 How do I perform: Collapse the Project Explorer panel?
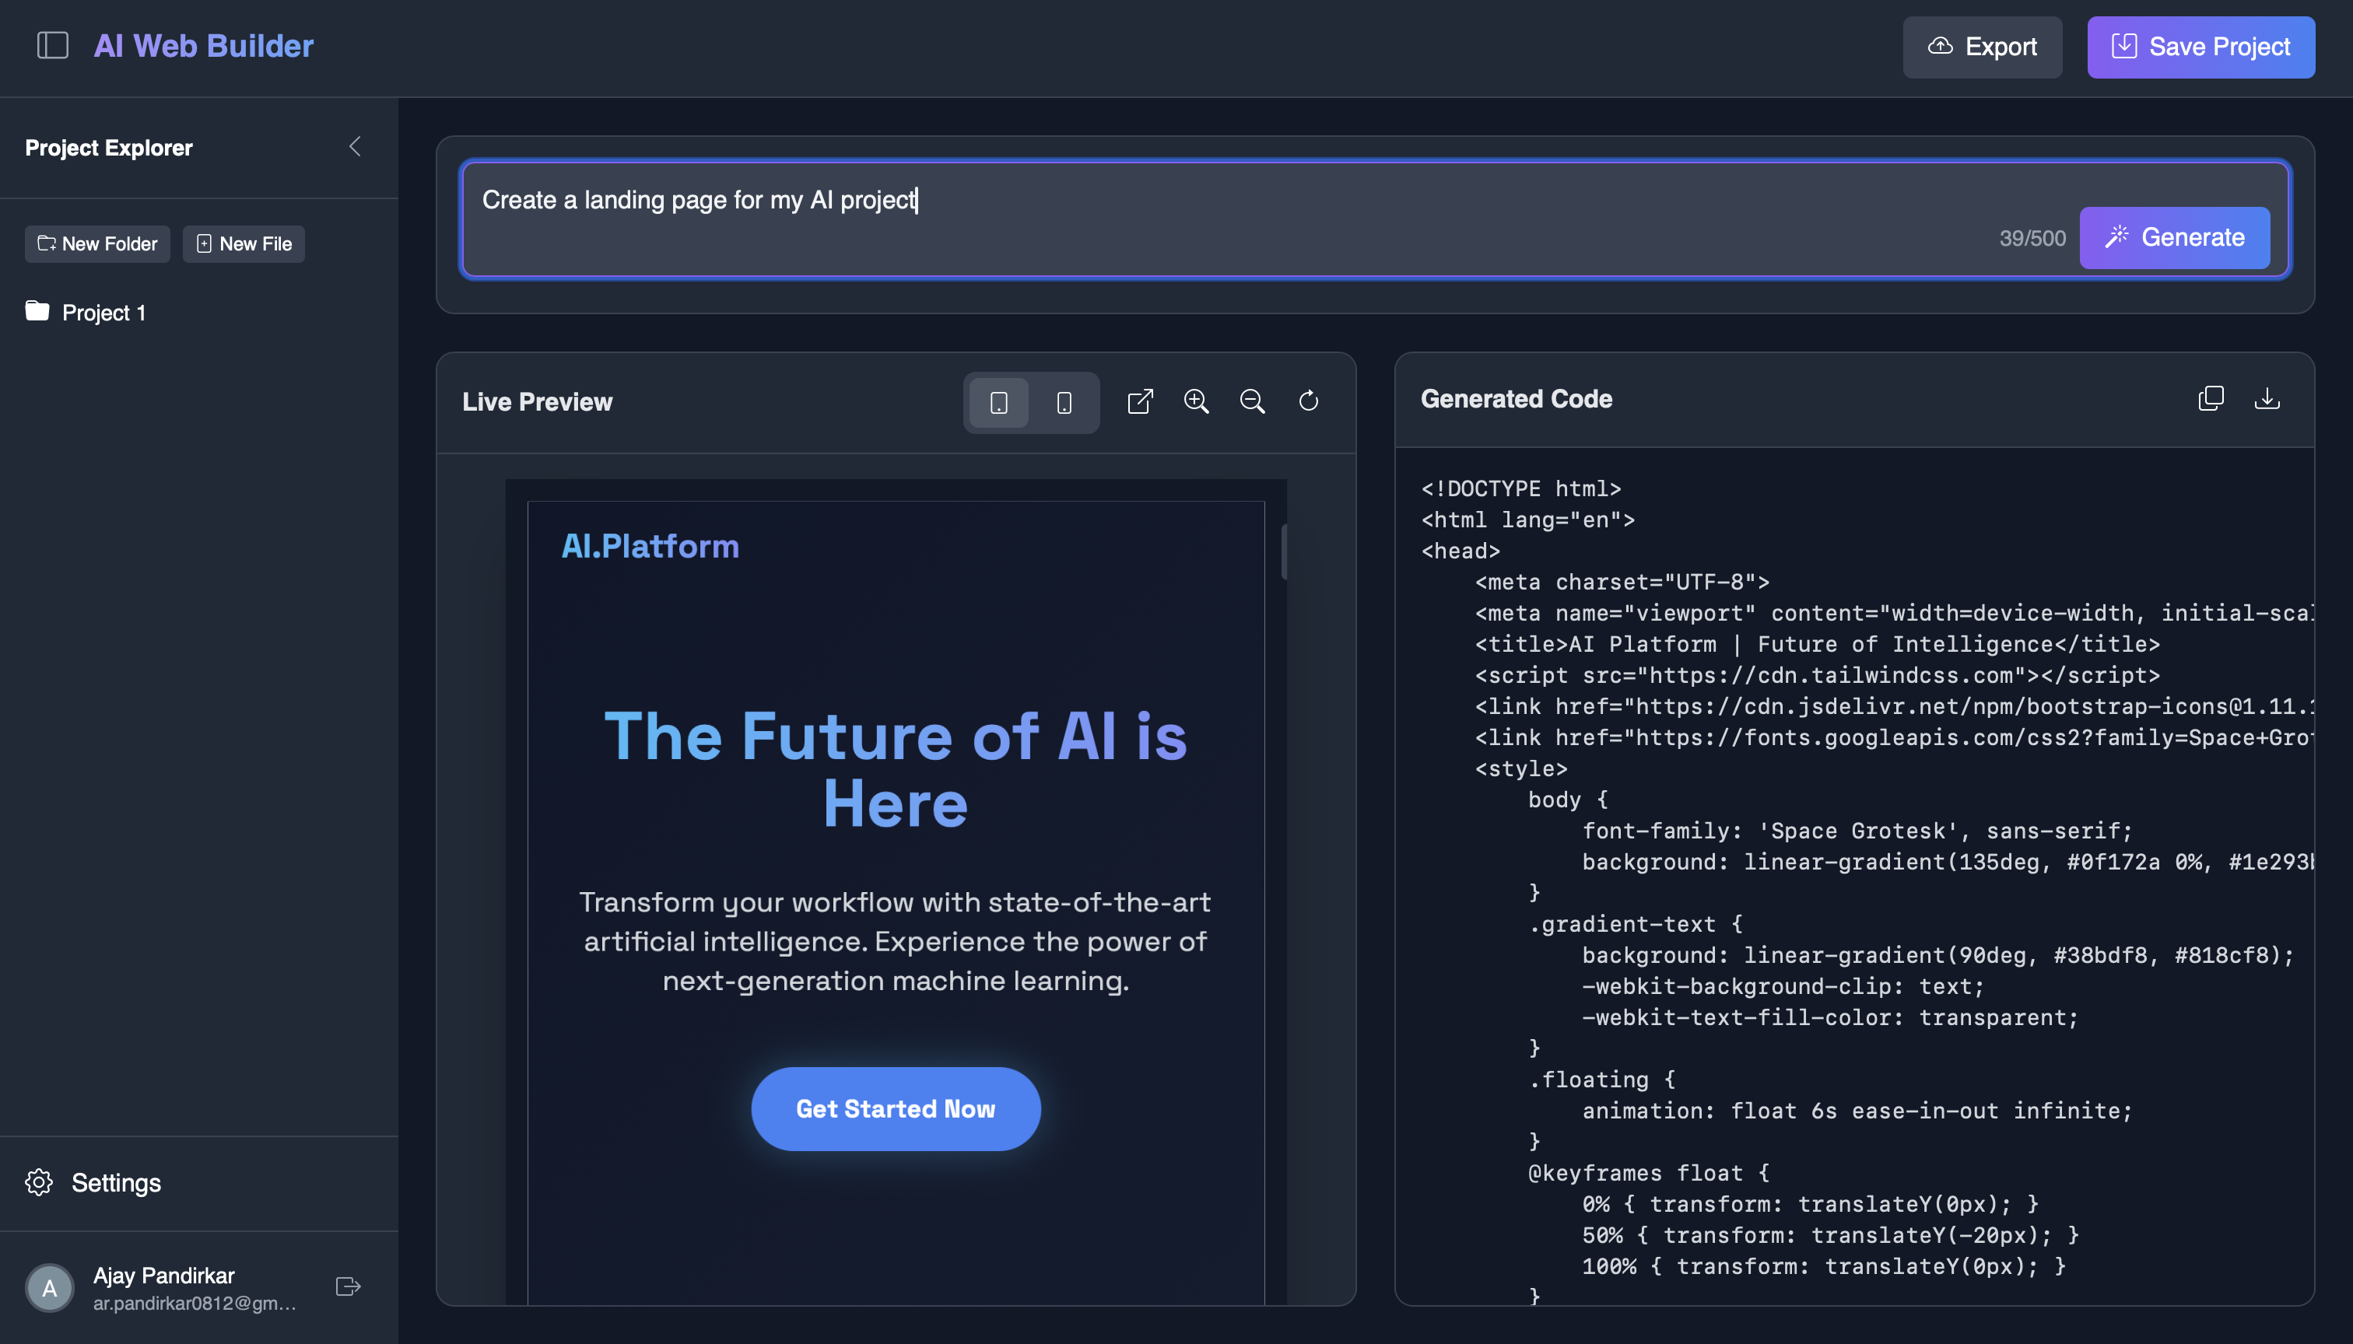355,146
